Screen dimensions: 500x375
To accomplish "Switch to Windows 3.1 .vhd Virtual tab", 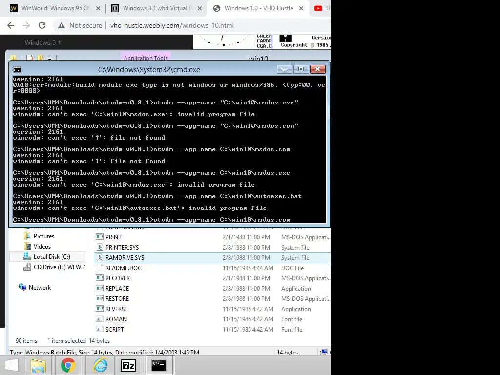I will [x=156, y=8].
